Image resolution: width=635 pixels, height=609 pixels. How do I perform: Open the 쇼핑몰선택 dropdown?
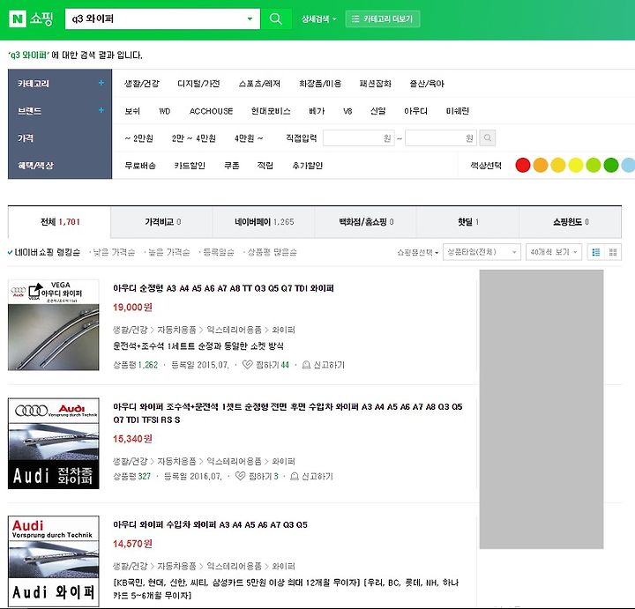(x=417, y=253)
